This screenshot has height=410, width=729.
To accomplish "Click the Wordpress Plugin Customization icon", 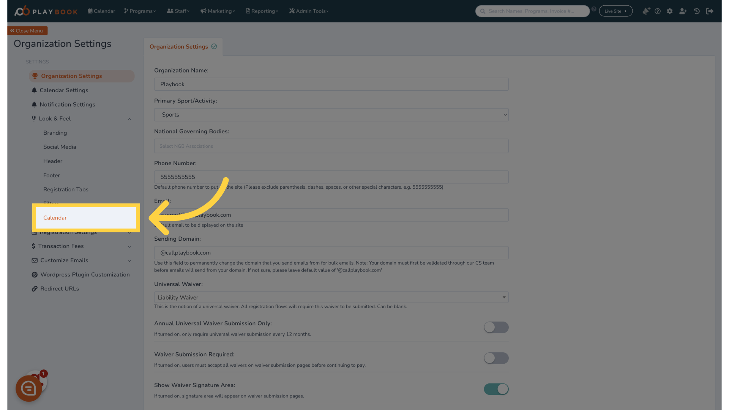I will tap(34, 274).
